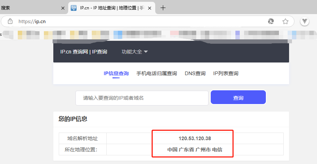Open the V extension icon in the toolbar
317x164 pixels.
tap(305, 21)
